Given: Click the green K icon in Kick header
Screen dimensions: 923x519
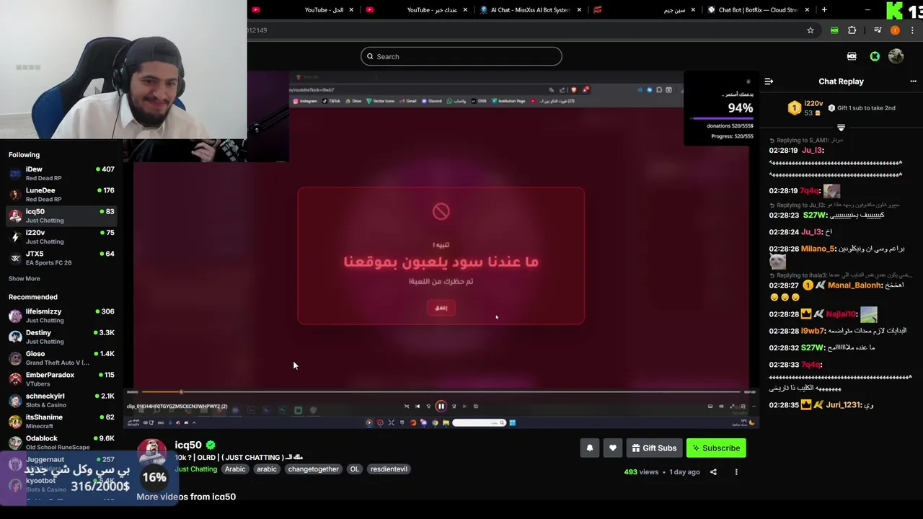Looking at the screenshot, I should 875,56.
